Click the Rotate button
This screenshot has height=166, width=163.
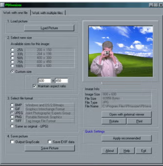point(114,122)
